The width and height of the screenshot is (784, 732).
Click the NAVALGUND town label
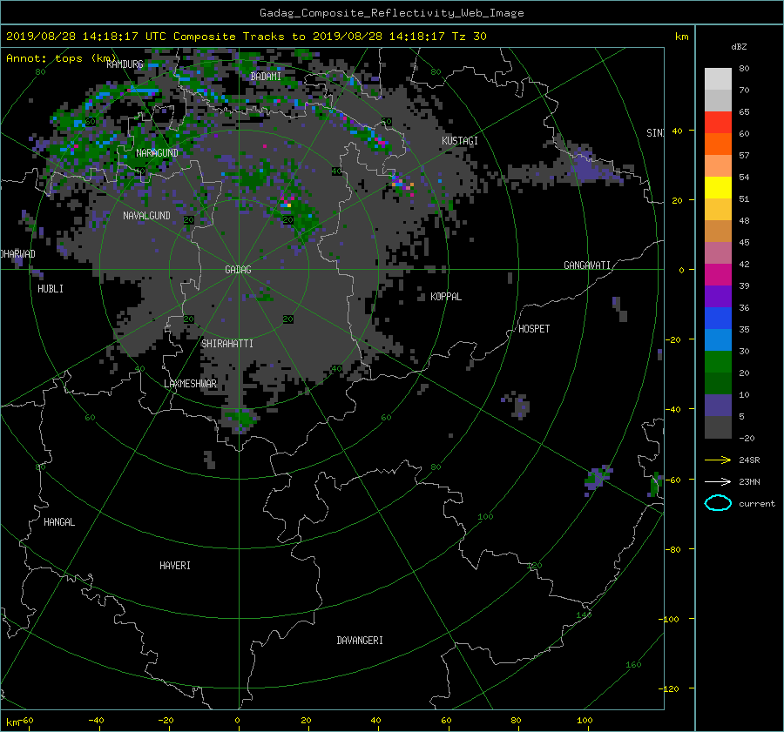146,215
